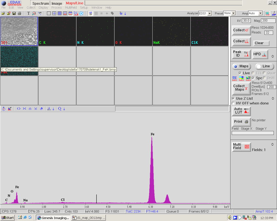
Task: Click the Collect Maps button
Action: [x=241, y=88]
